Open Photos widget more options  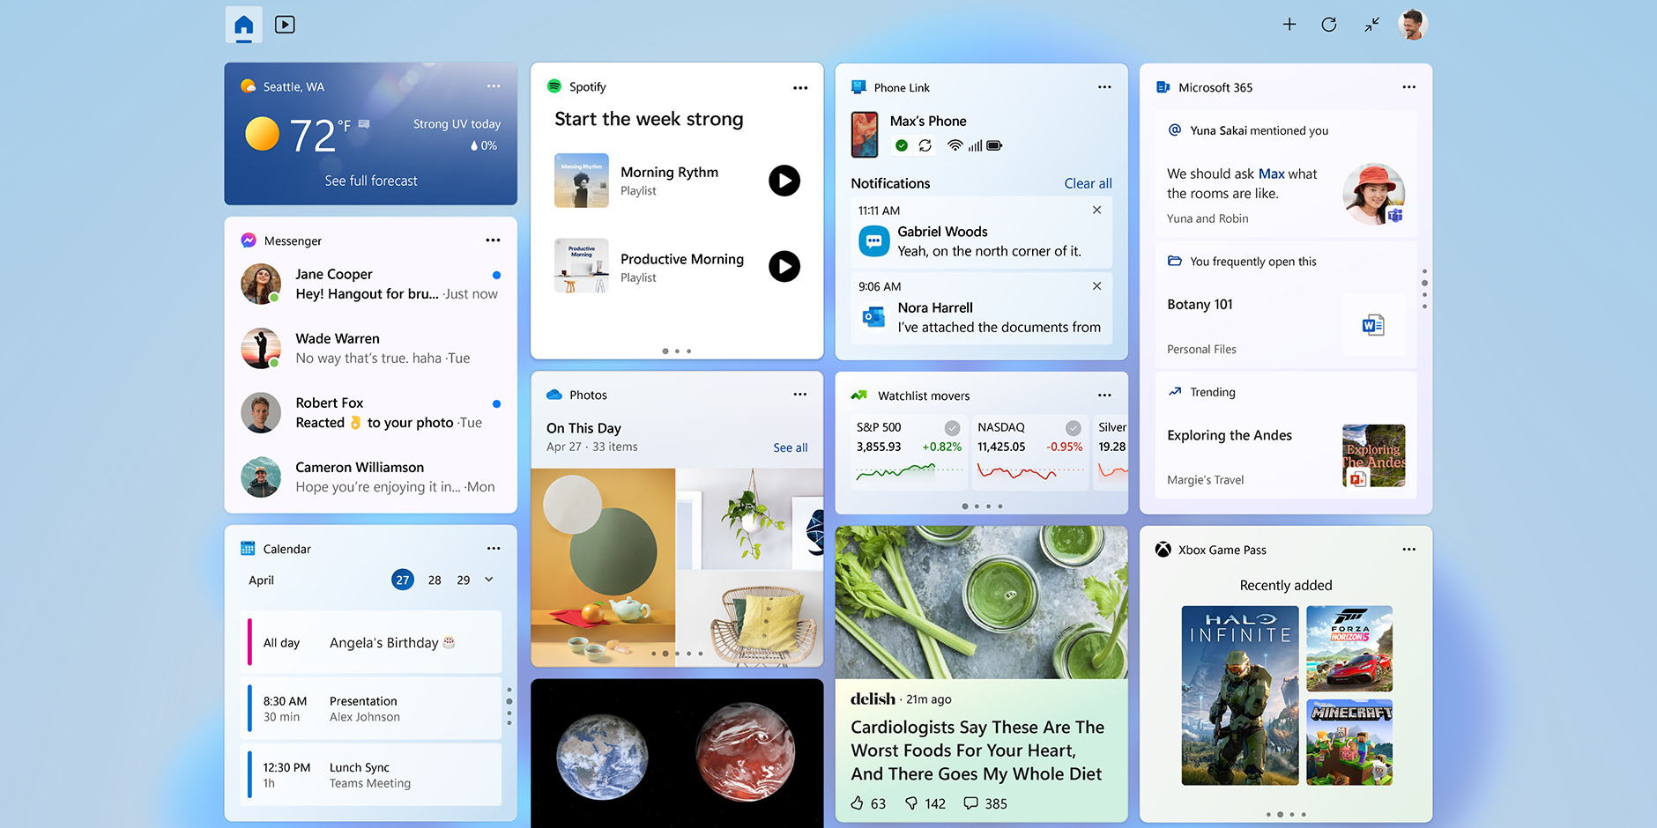[800, 395]
